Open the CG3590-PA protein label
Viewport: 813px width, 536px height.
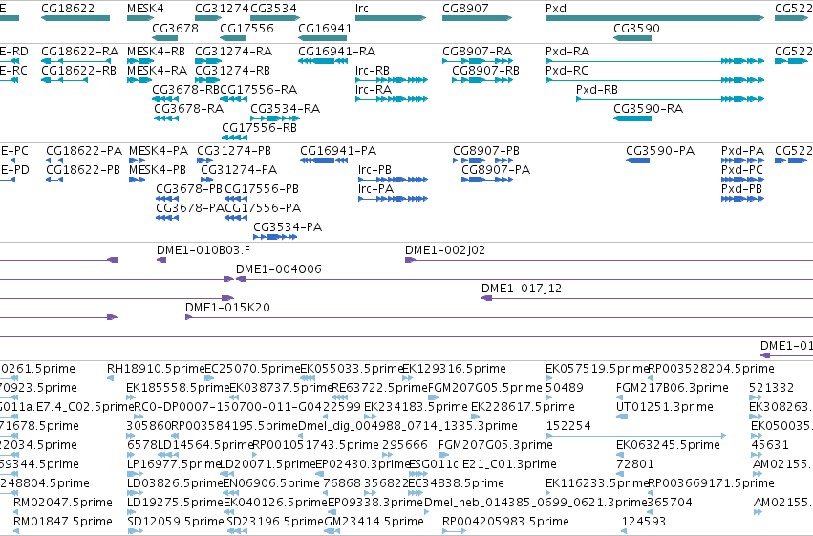(x=660, y=151)
